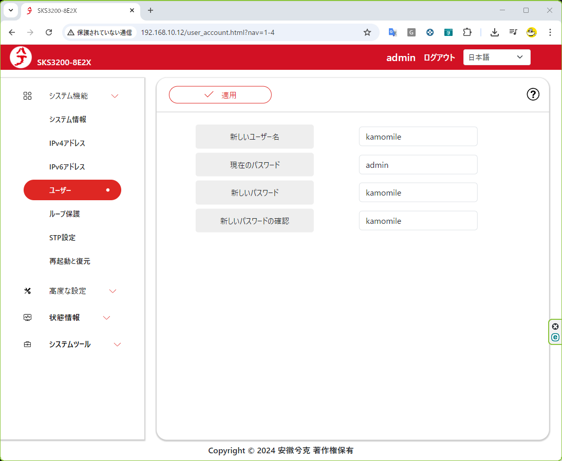Go forward to the next page
562x461 pixels.
(30, 32)
